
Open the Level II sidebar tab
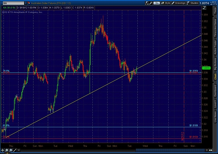[215, 104]
